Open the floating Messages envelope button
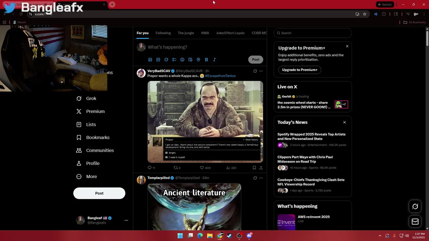Viewport: 429px width, 241px height. [x=415, y=222]
